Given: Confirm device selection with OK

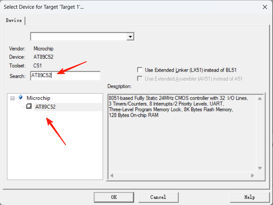Looking at the screenshot, I should [114, 197].
